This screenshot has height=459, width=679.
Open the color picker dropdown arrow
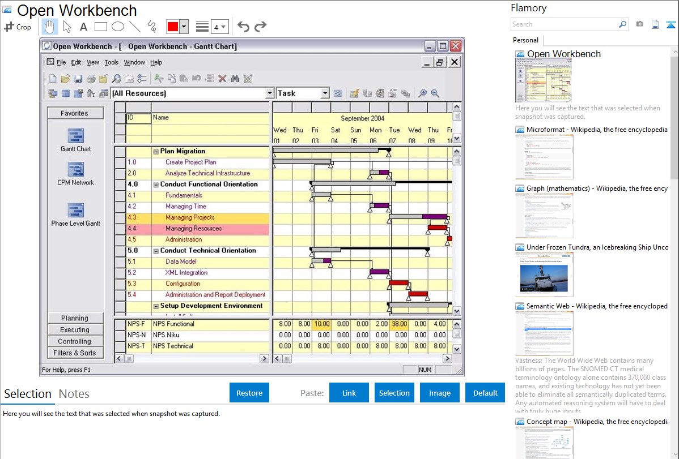tap(184, 27)
